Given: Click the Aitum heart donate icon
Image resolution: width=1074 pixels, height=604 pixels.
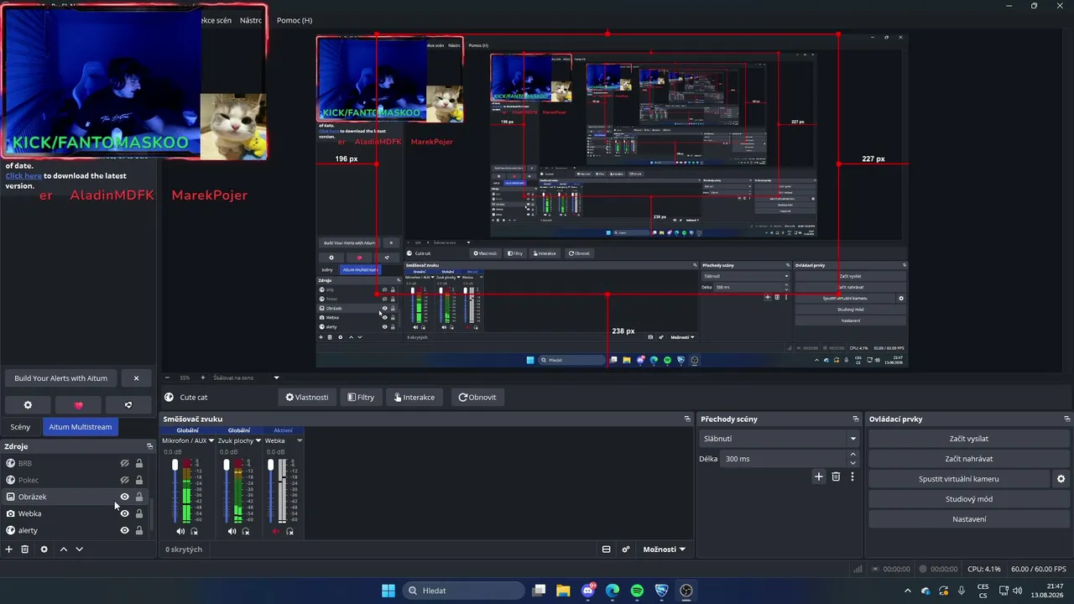Looking at the screenshot, I should [78, 405].
